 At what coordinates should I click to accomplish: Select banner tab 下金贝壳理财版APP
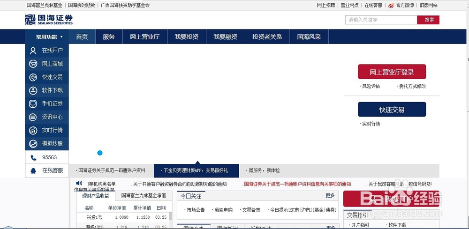pos(196,170)
